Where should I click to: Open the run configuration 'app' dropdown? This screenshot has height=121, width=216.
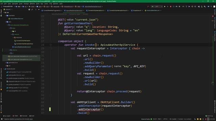(x=157, y=6)
